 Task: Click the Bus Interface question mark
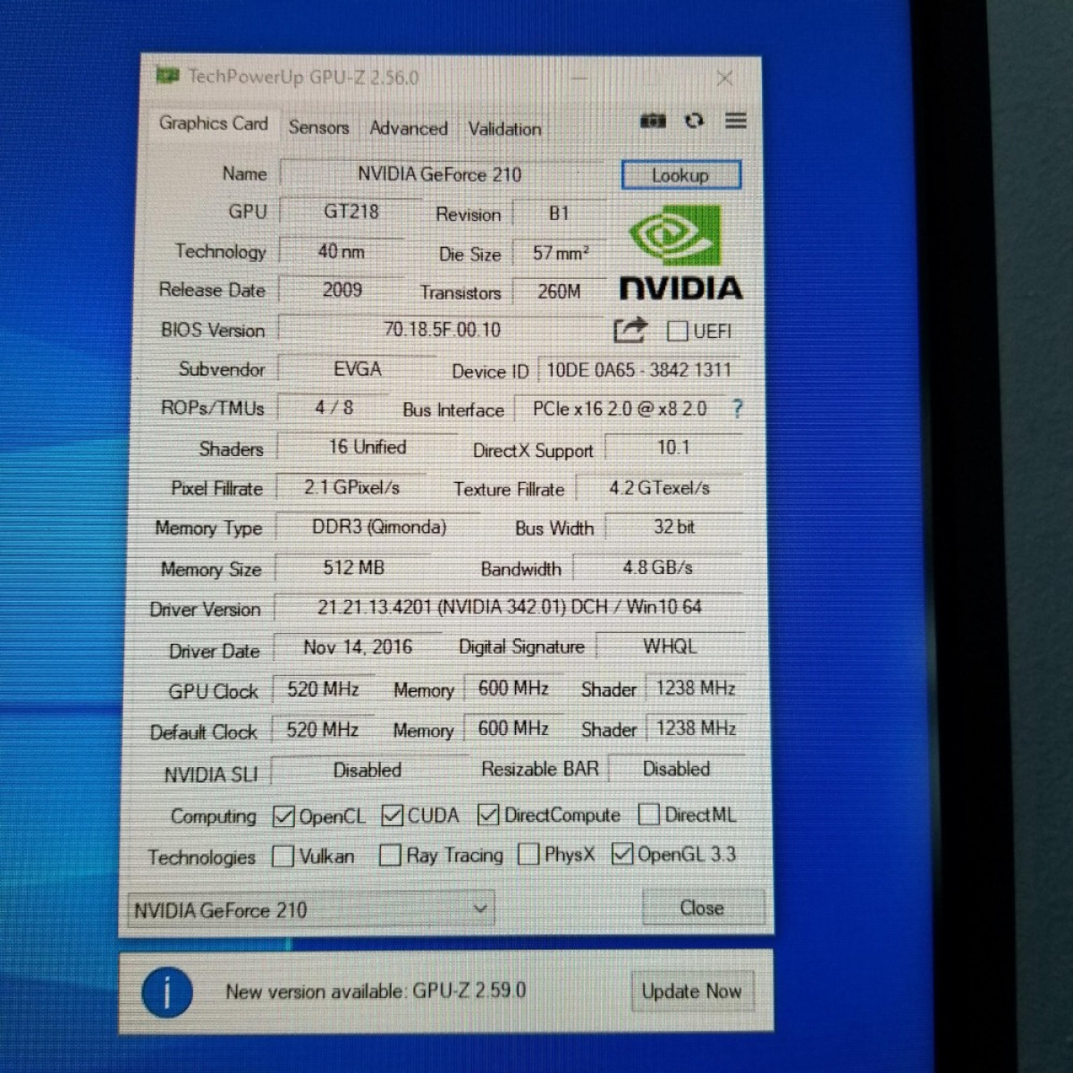[x=738, y=409]
